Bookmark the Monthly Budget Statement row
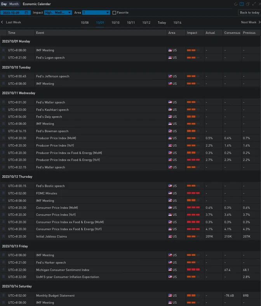Image resolution: width=261 pixels, height=306 pixels. coord(3,296)
